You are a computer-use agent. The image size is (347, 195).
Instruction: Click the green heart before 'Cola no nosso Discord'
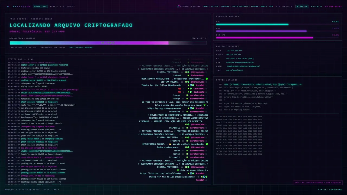pyautogui.click(x=178, y=170)
